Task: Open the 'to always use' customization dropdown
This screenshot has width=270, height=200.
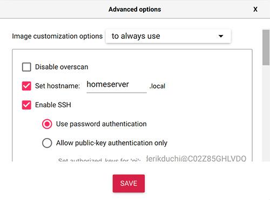Action: pyautogui.click(x=168, y=36)
